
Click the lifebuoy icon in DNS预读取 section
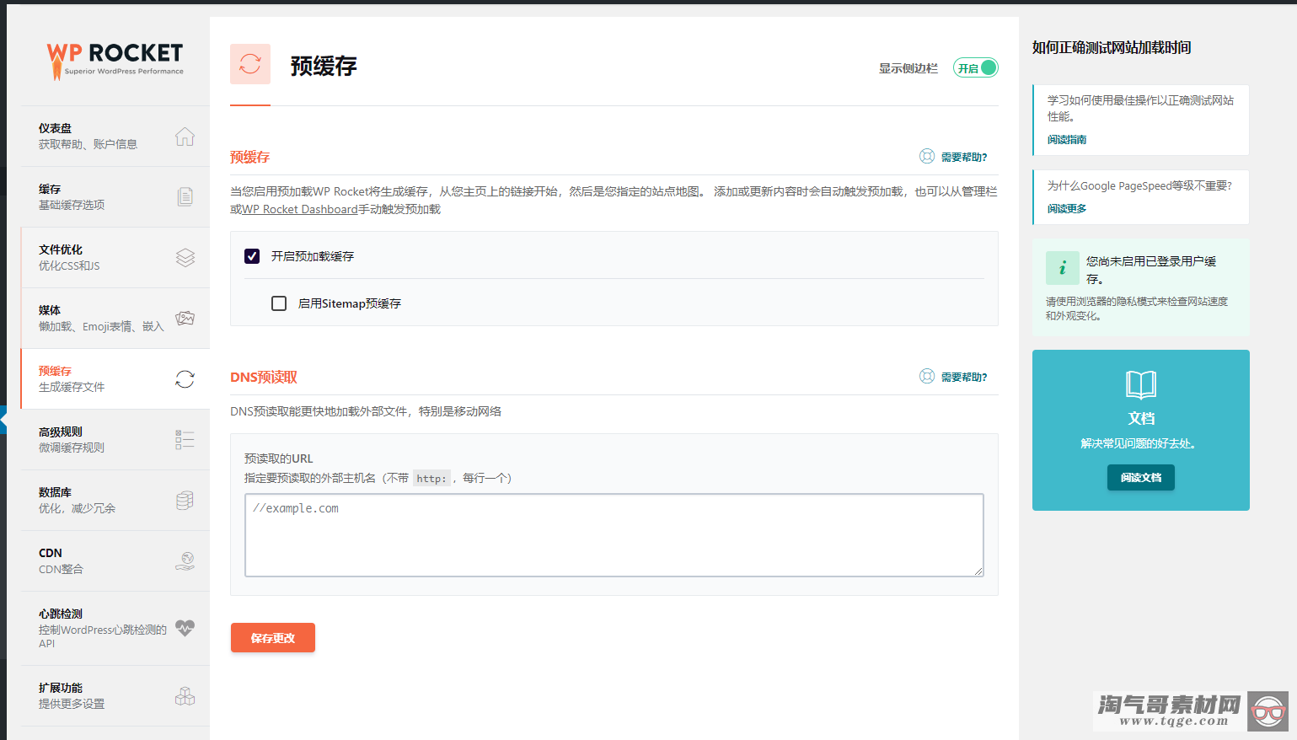pyautogui.click(x=927, y=376)
